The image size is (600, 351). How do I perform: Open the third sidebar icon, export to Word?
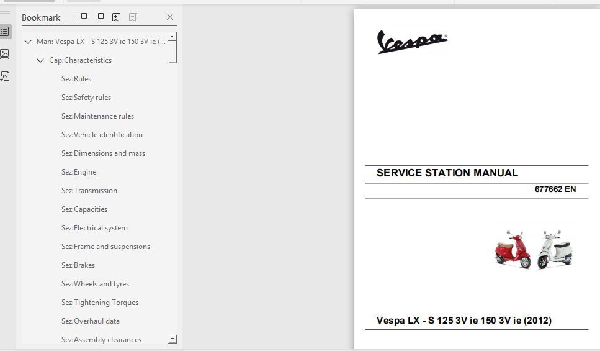point(5,76)
